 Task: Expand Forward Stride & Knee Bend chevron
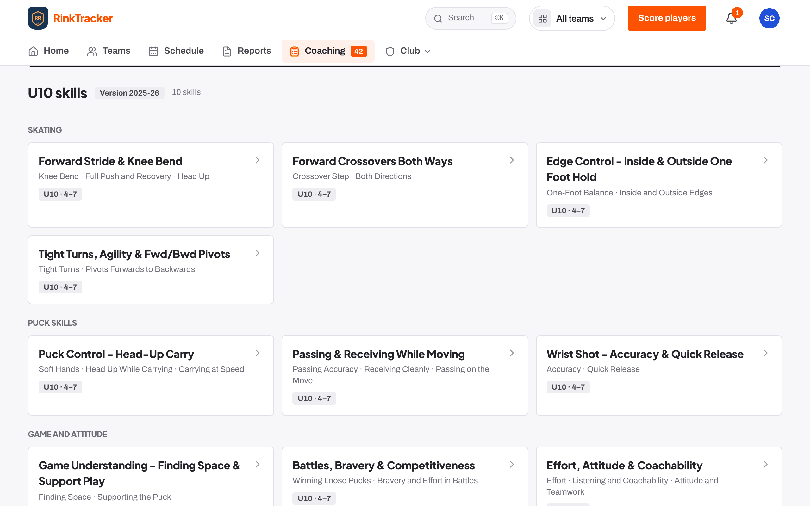(x=257, y=160)
